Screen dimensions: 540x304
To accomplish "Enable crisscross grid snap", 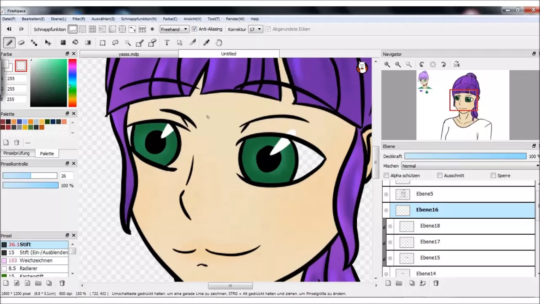I will point(92,29).
